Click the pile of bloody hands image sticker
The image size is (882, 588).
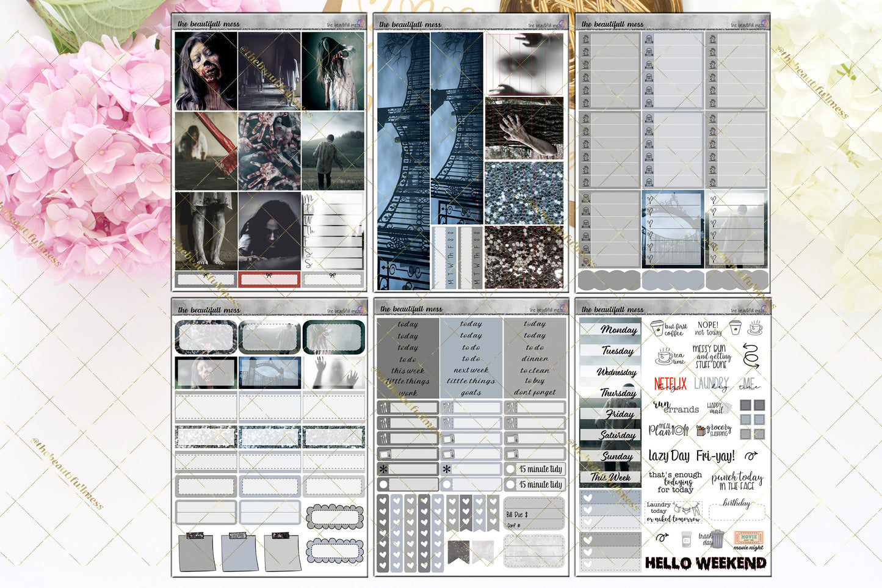pos(269,151)
